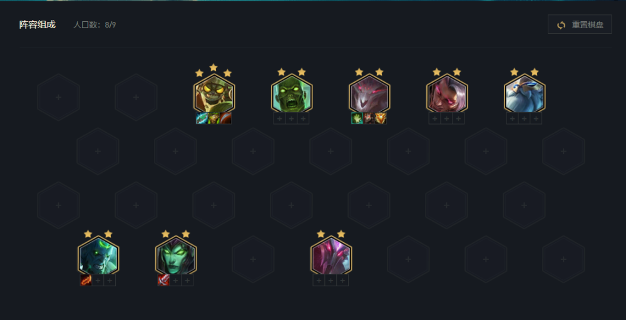Click the 人口数 8/9 population counter

coord(95,25)
